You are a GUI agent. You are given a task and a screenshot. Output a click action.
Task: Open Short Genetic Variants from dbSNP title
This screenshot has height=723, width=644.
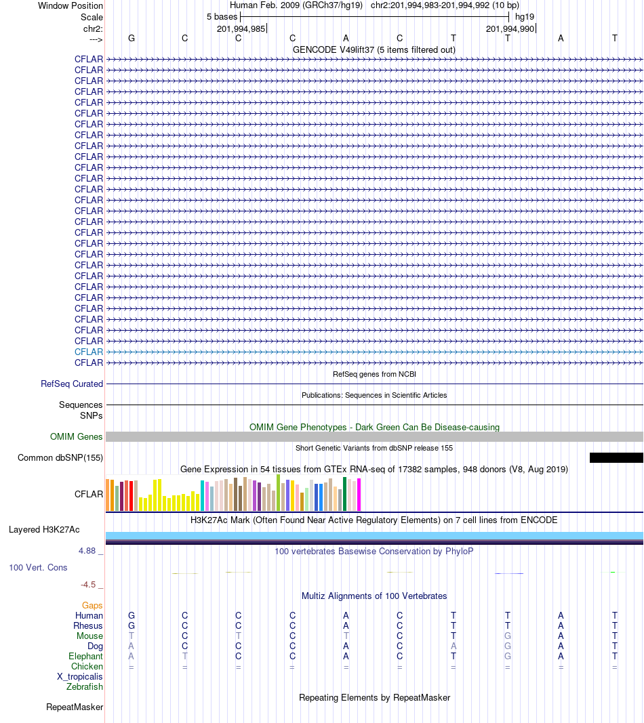pyautogui.click(x=374, y=448)
